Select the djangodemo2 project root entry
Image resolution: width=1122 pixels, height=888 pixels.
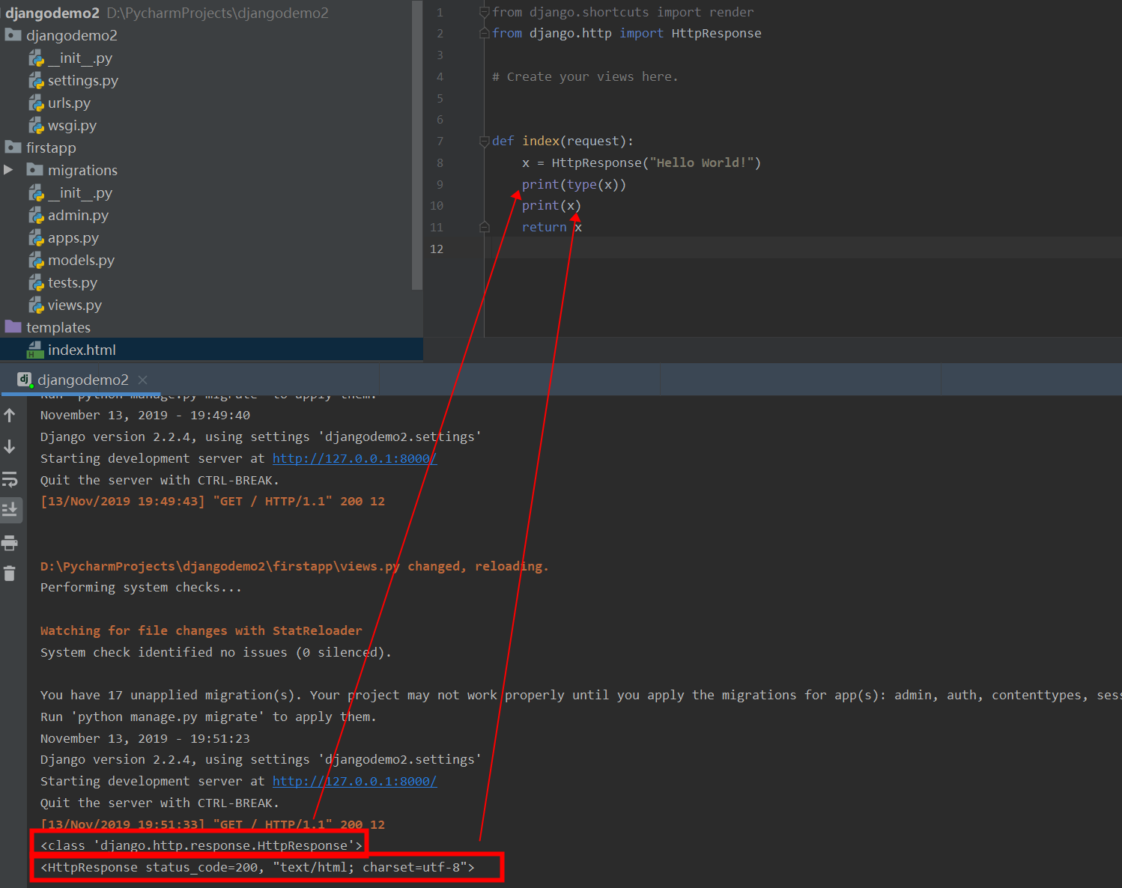tap(52, 13)
